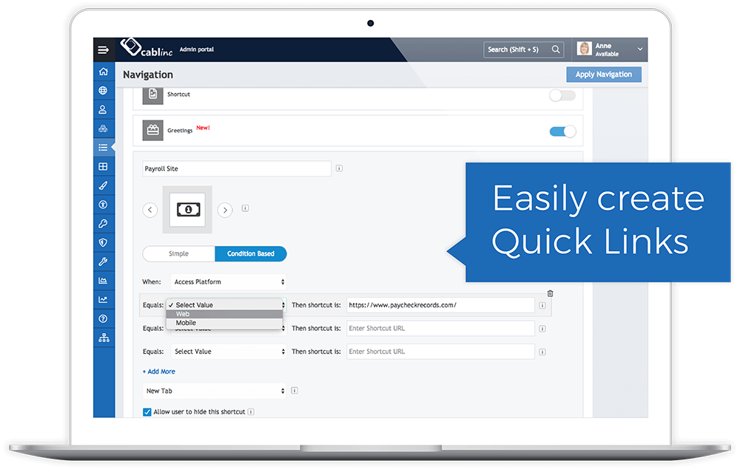Enable the Shortcut toggle

[562, 95]
